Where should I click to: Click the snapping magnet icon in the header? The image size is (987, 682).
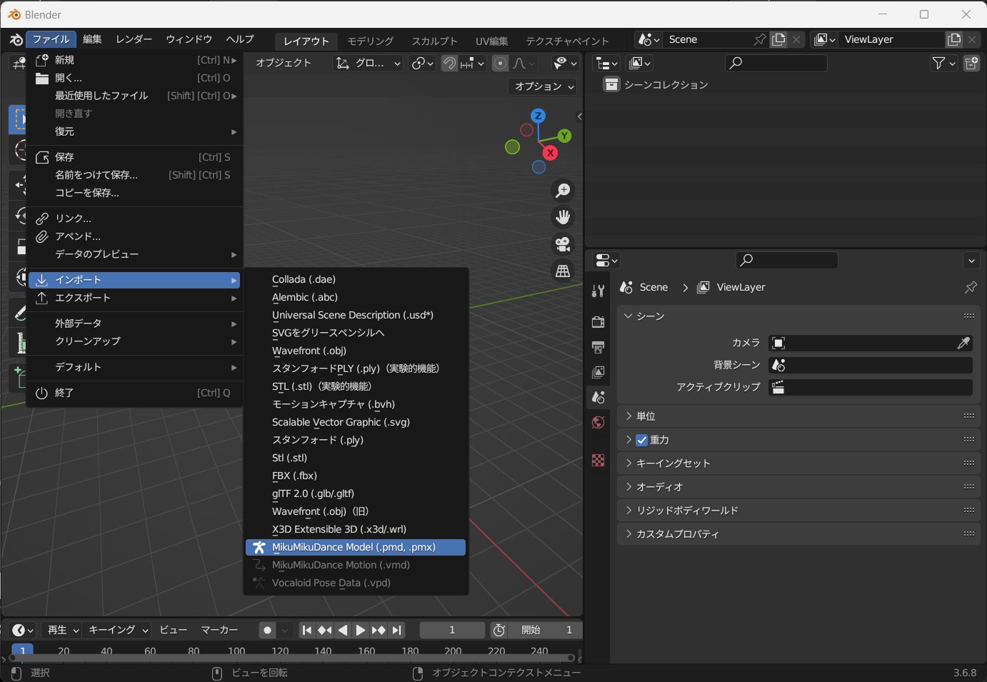point(449,63)
